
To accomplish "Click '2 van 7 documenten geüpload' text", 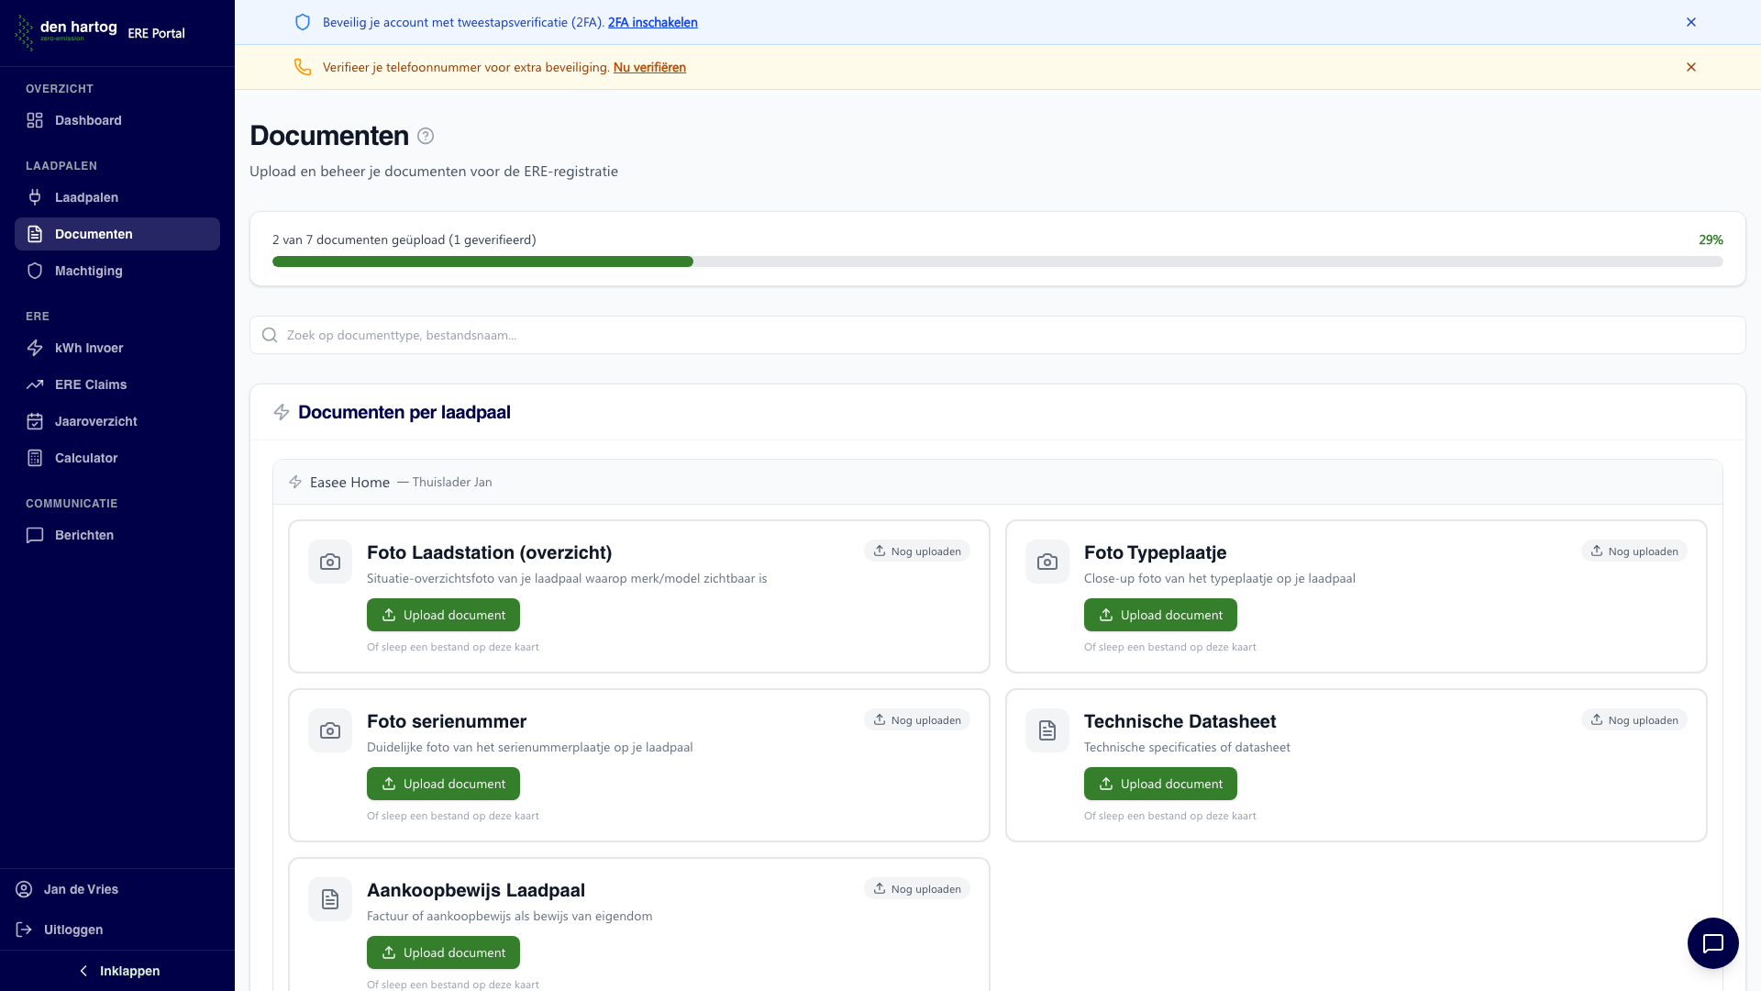I will pyautogui.click(x=359, y=239).
